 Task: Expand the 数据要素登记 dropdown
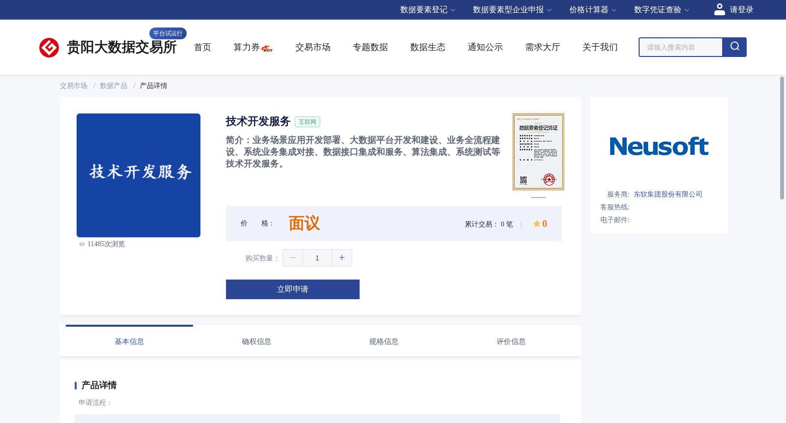428,10
